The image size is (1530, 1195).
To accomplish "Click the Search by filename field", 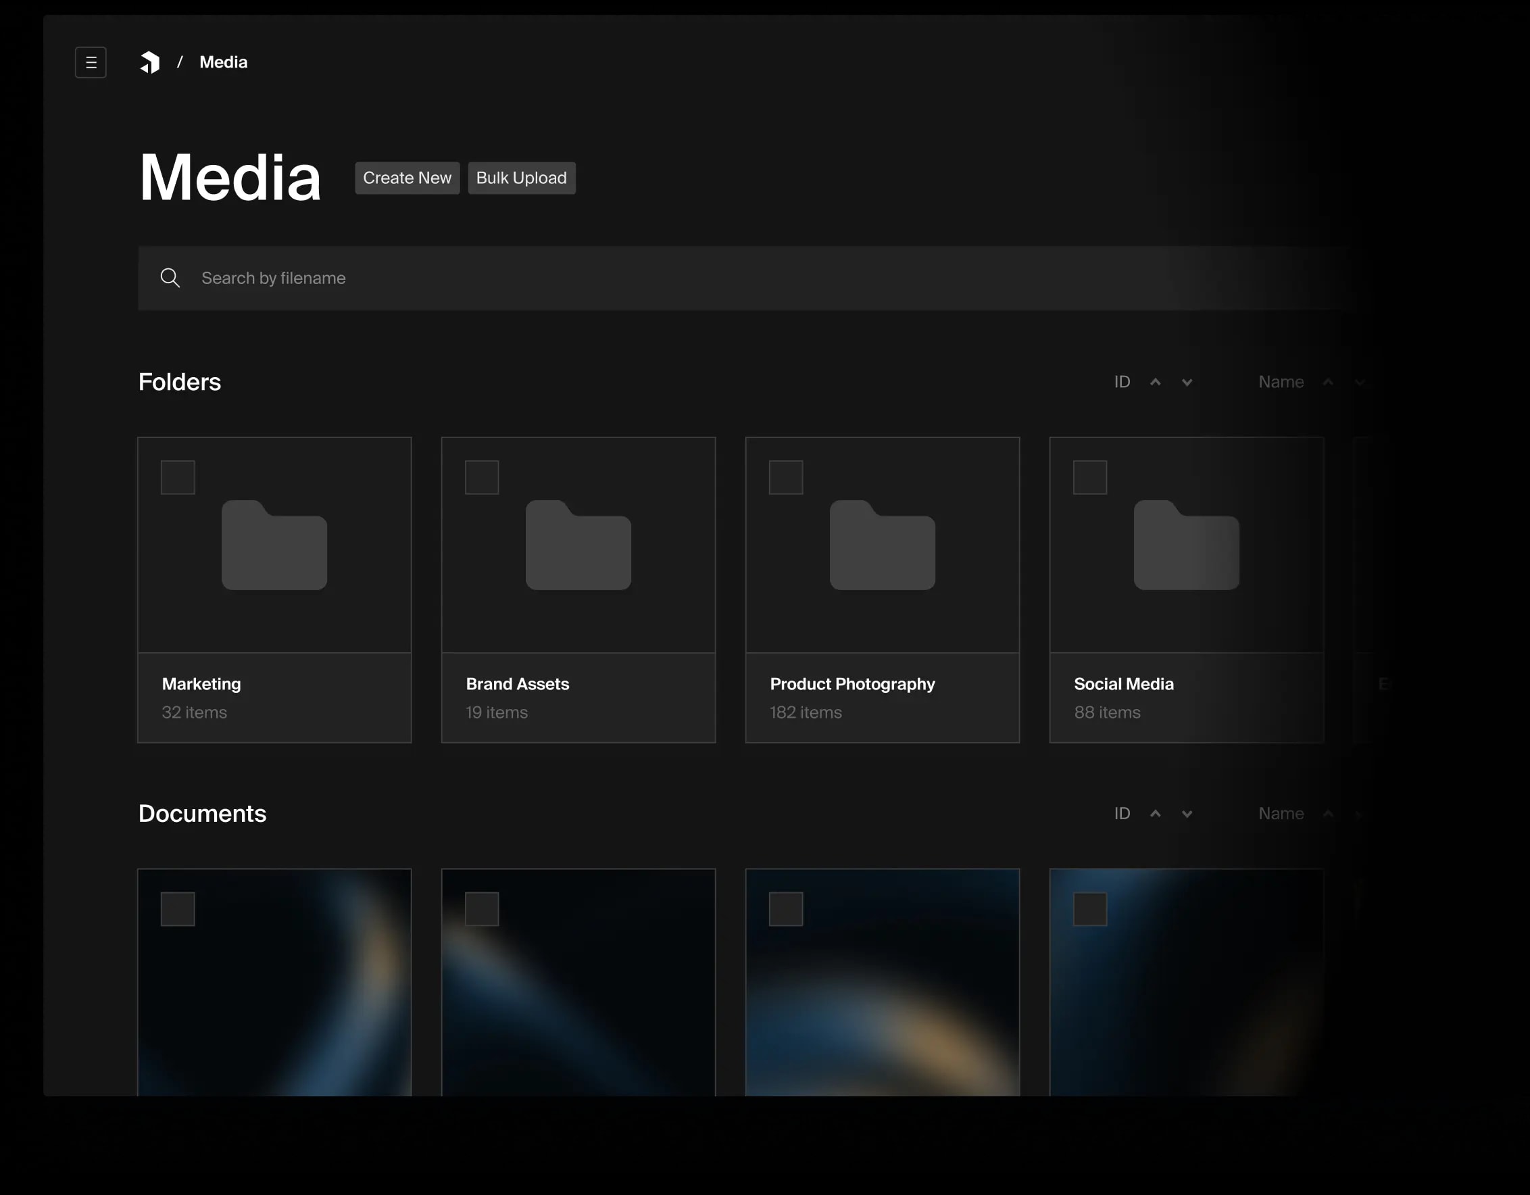I will pyautogui.click(x=743, y=278).
